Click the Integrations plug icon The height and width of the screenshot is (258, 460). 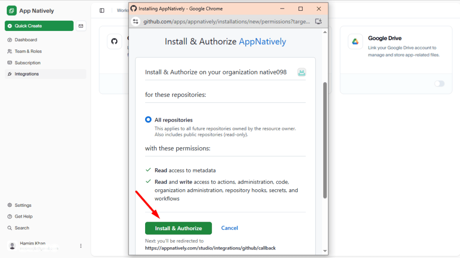point(10,74)
